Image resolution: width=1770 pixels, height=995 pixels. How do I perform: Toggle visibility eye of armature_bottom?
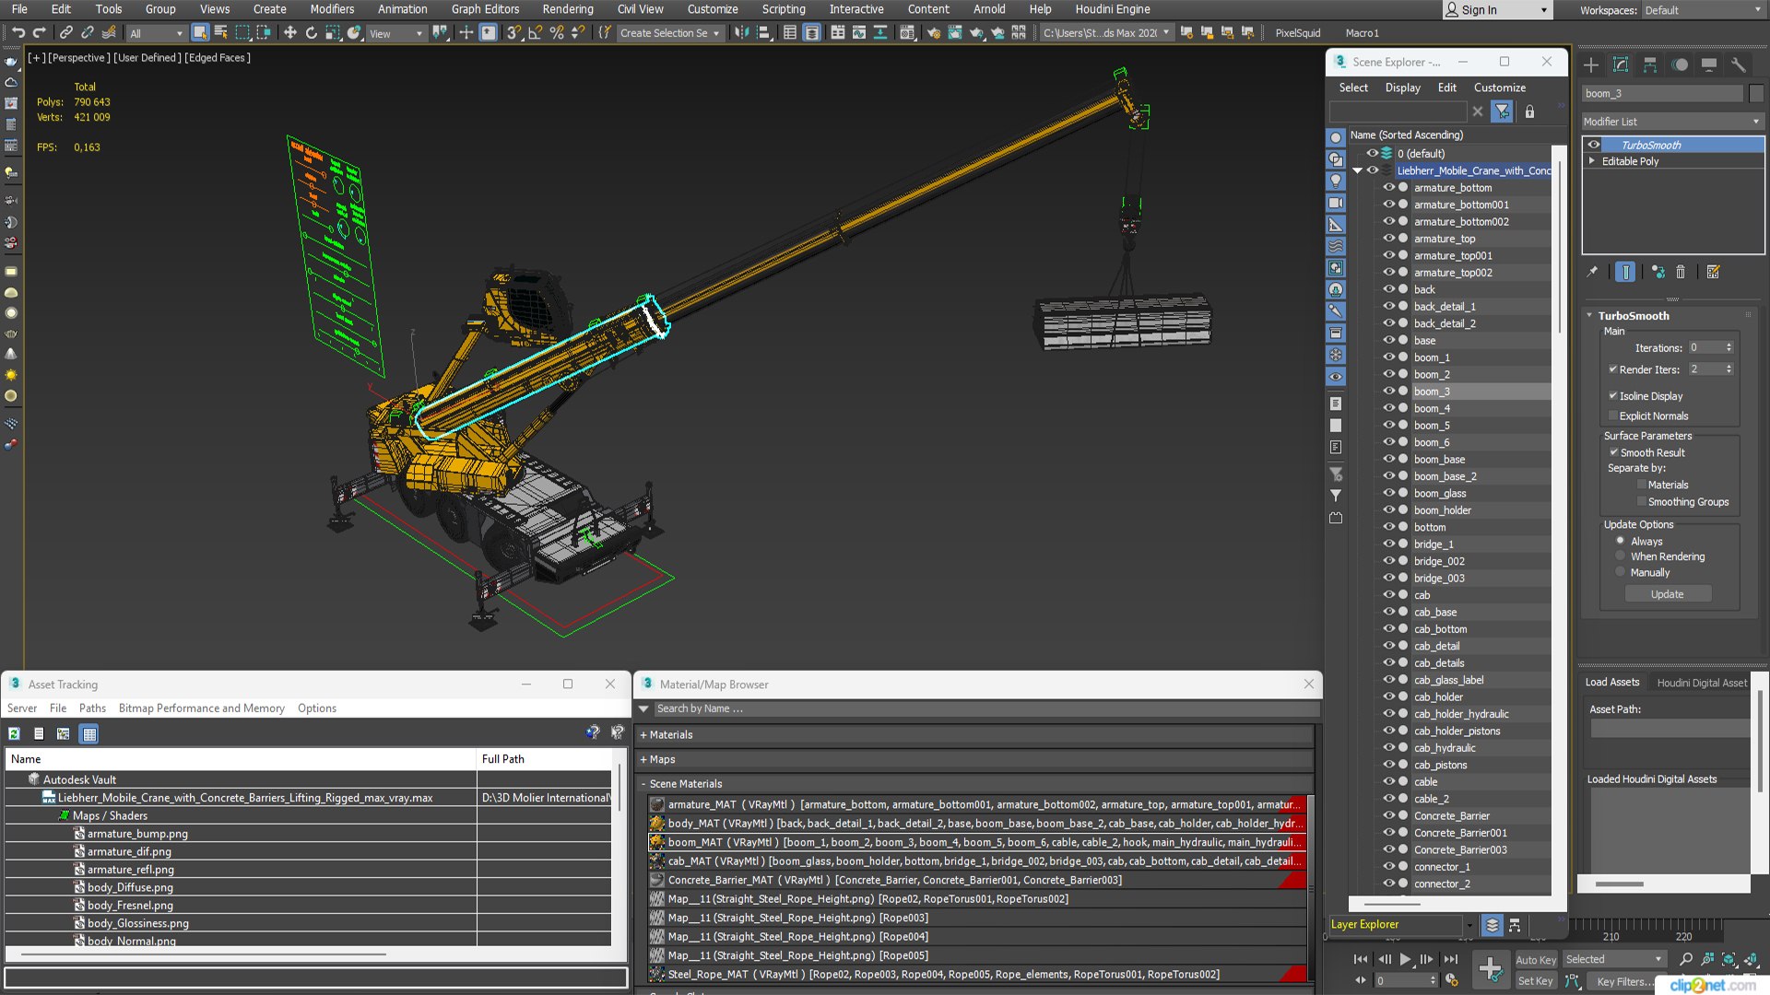tap(1388, 187)
